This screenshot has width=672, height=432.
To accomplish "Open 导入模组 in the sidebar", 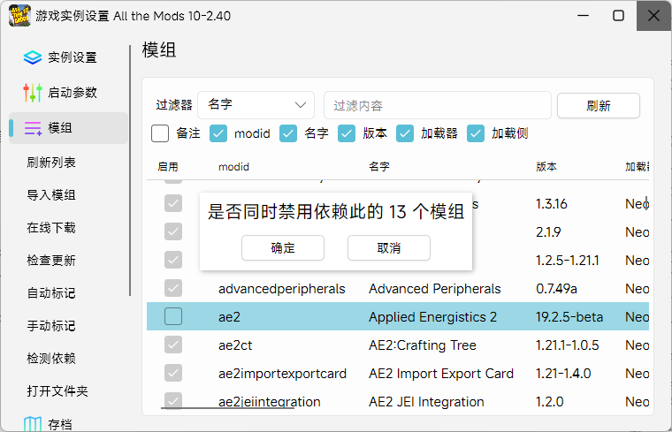I will (x=51, y=195).
